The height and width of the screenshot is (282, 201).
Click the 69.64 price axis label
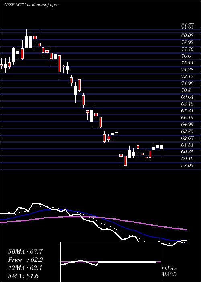[187, 97]
